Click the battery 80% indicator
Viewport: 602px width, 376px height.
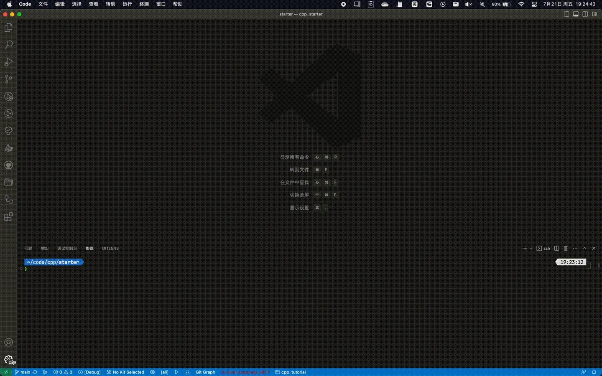coord(502,4)
